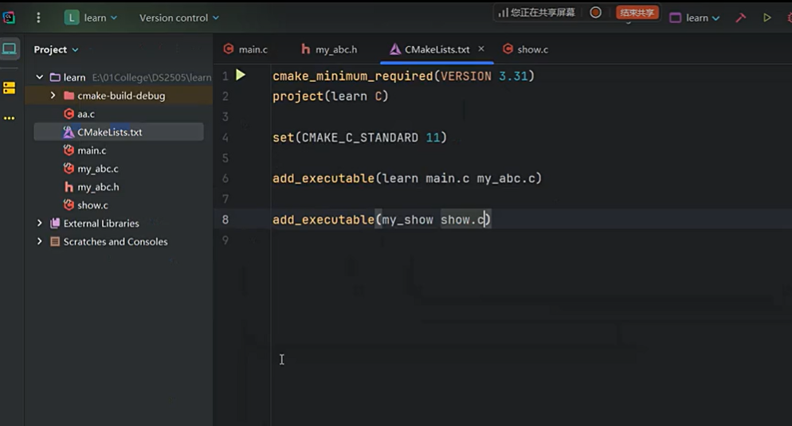Screen dimensions: 792x426
Task: Open the Structure tool window icon
Action: click(x=9, y=88)
